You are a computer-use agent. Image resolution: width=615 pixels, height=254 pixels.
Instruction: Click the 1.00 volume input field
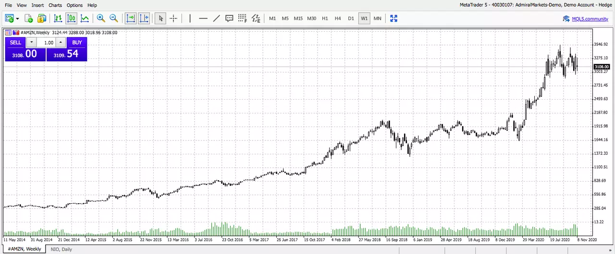point(46,42)
